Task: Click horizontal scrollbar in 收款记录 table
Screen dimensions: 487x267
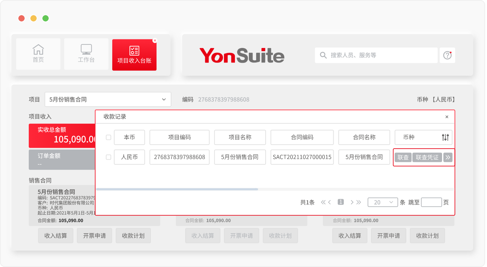Action: pos(177,189)
